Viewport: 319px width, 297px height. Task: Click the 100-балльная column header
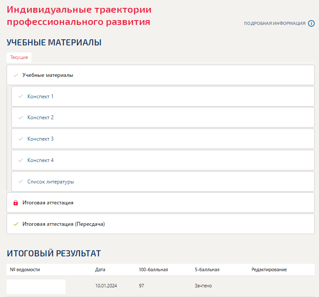(x=153, y=269)
